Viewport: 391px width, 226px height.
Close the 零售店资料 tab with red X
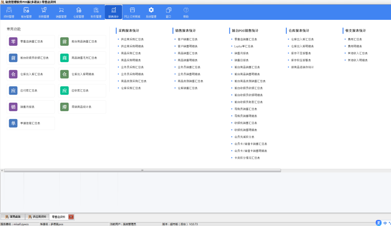click(71, 217)
